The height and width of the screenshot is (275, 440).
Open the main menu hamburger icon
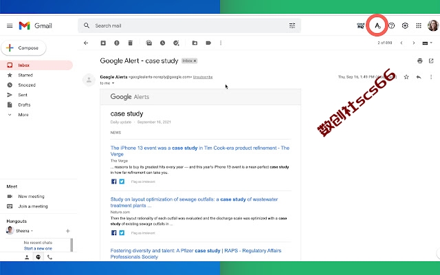(10, 25)
